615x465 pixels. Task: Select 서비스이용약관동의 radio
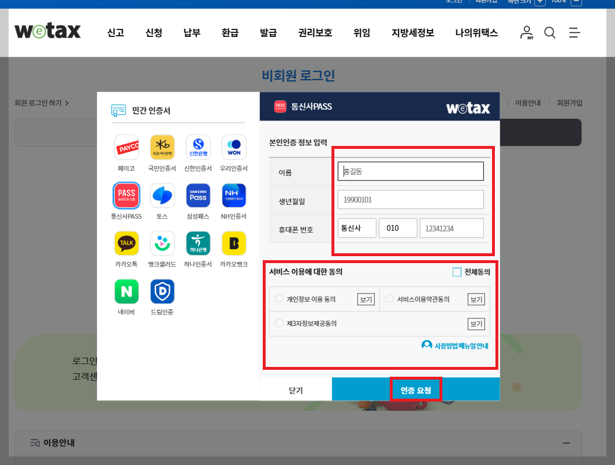pos(389,298)
